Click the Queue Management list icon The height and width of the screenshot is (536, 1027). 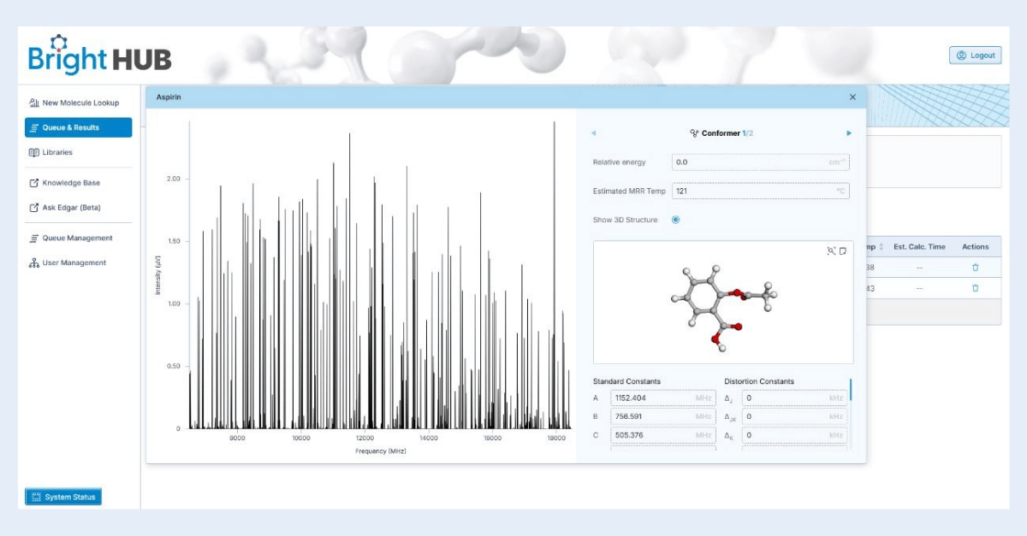click(x=34, y=239)
